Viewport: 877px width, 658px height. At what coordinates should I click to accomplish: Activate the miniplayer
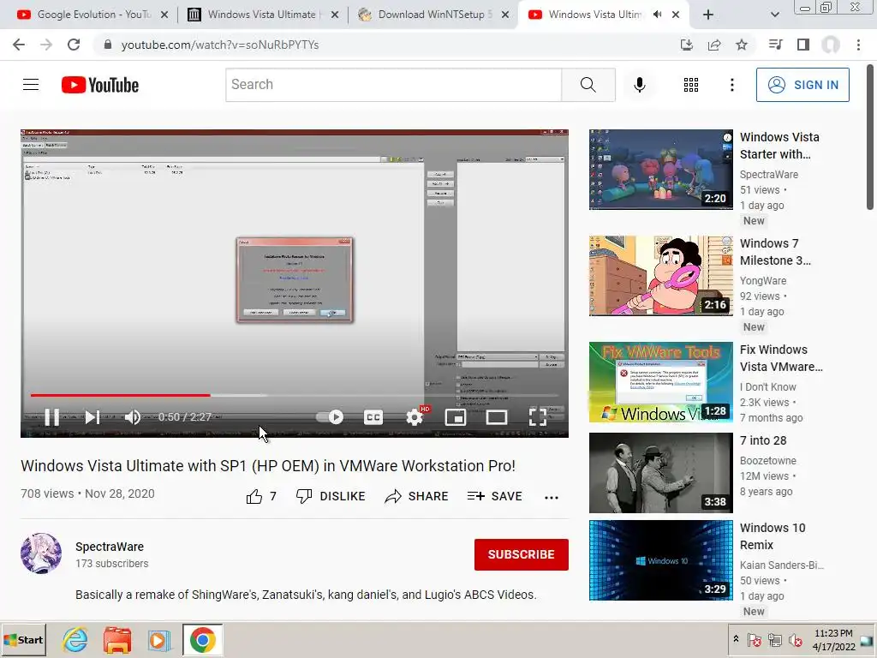(456, 417)
